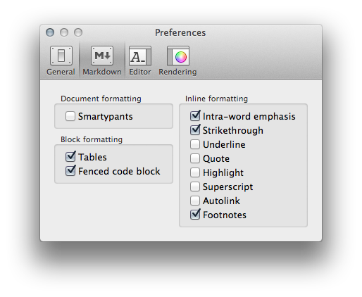
Task: Click the Editor tab label
Action: coord(140,72)
